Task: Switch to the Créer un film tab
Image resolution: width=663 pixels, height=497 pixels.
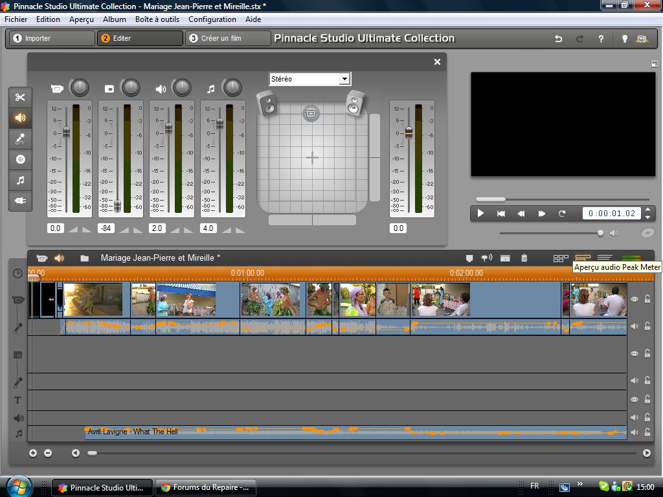Action: click(228, 38)
